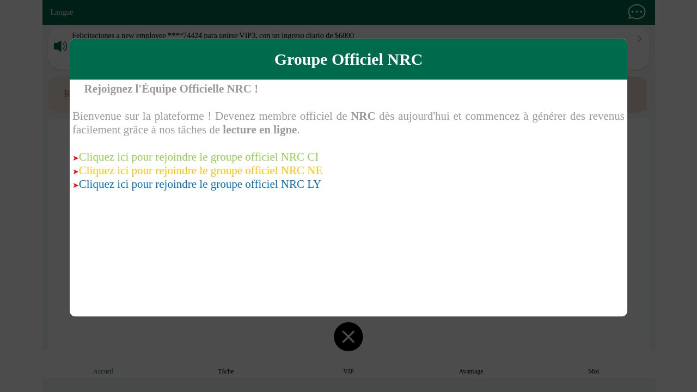The width and height of the screenshot is (697, 392).
Task: Open Langue language selector
Action: click(62, 13)
